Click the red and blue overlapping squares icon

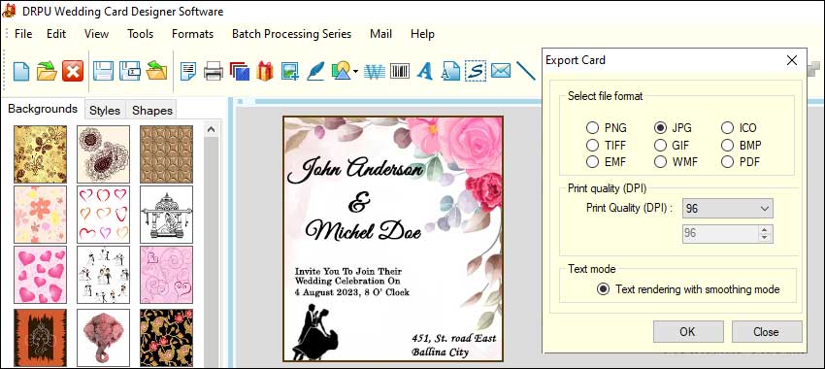click(x=240, y=71)
